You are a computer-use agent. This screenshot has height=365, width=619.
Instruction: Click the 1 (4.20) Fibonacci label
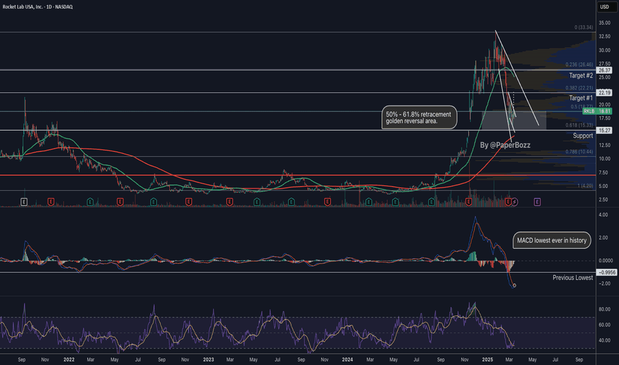point(585,185)
